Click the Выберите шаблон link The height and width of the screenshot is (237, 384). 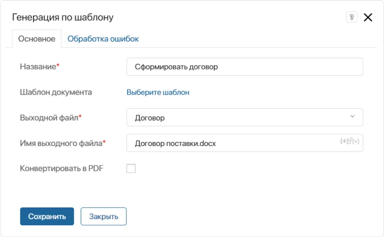point(158,92)
